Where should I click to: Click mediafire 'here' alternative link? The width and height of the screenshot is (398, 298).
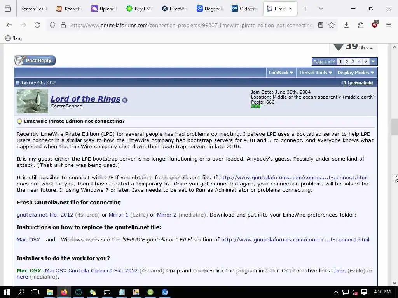tap(22, 277)
